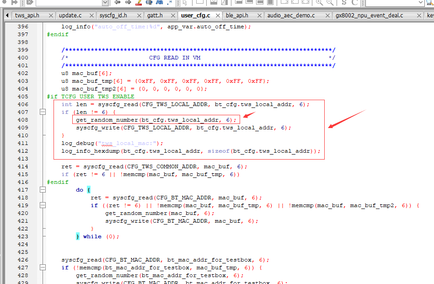The width and height of the screenshot is (434, 284).
Task: Open the syscfg_id.h tab
Action: [x=113, y=16]
